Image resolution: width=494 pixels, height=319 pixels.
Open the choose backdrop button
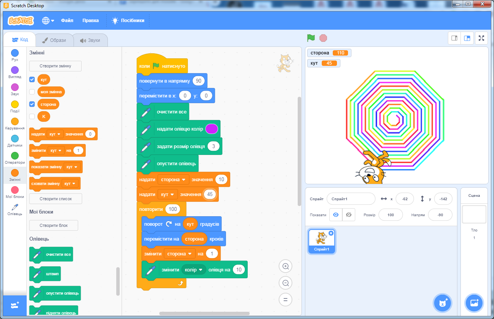point(474,303)
